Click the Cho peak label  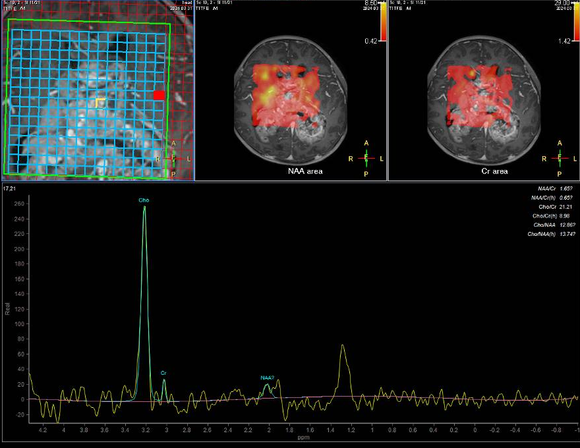[x=144, y=200]
